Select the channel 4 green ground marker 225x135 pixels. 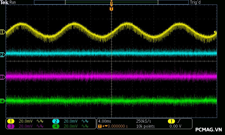pos(3,101)
